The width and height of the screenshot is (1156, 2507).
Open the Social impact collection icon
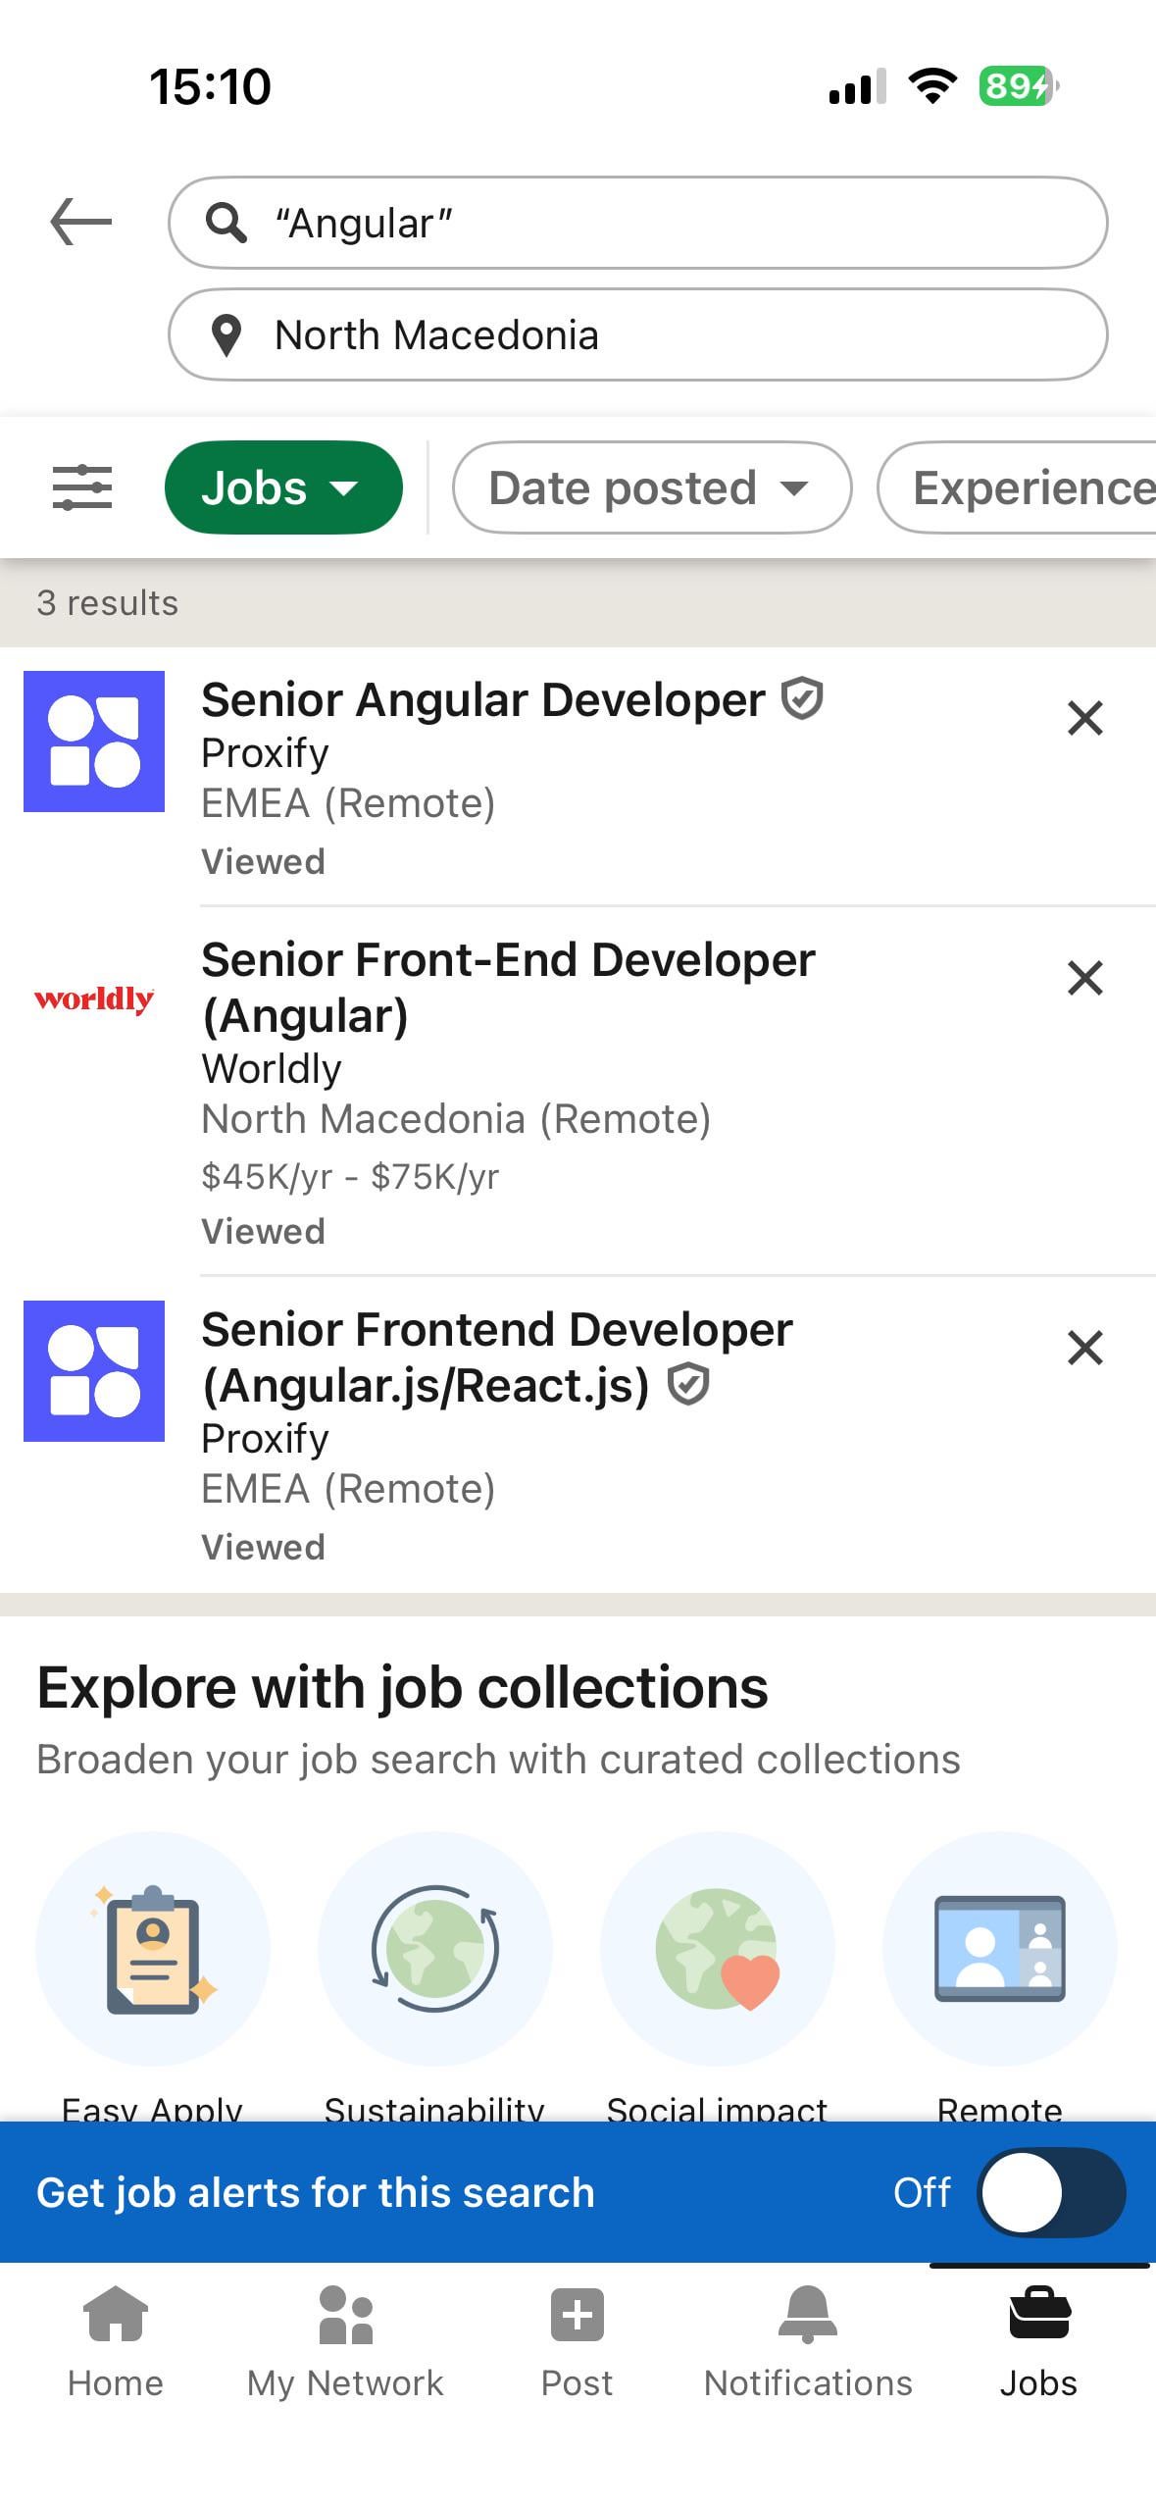(x=718, y=1948)
